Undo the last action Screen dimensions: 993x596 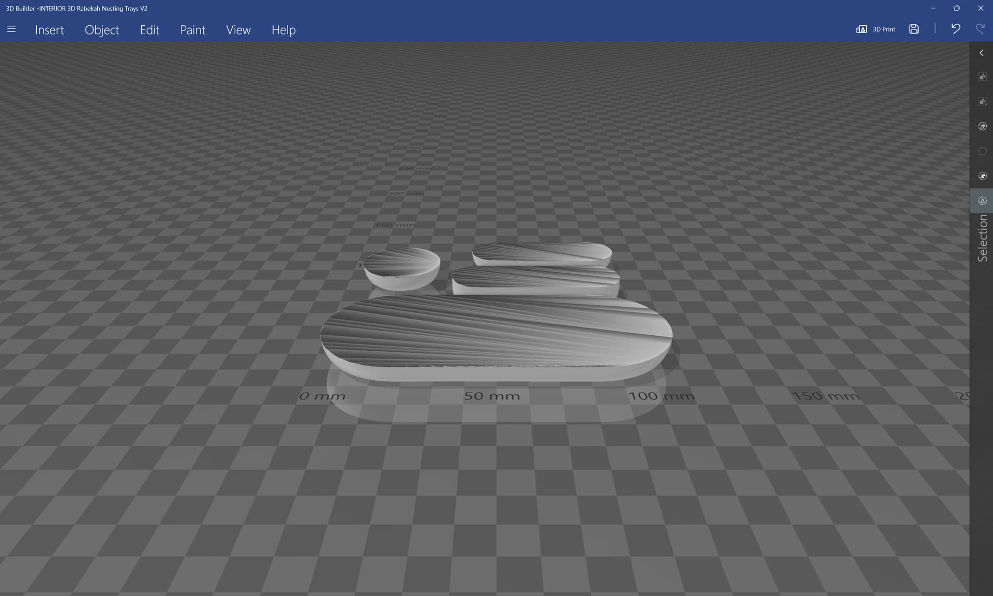(x=955, y=29)
